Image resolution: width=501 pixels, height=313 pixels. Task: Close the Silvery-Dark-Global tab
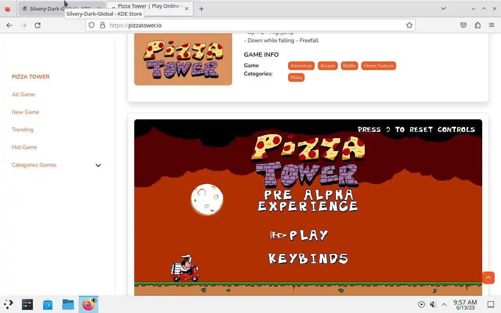[99, 9]
